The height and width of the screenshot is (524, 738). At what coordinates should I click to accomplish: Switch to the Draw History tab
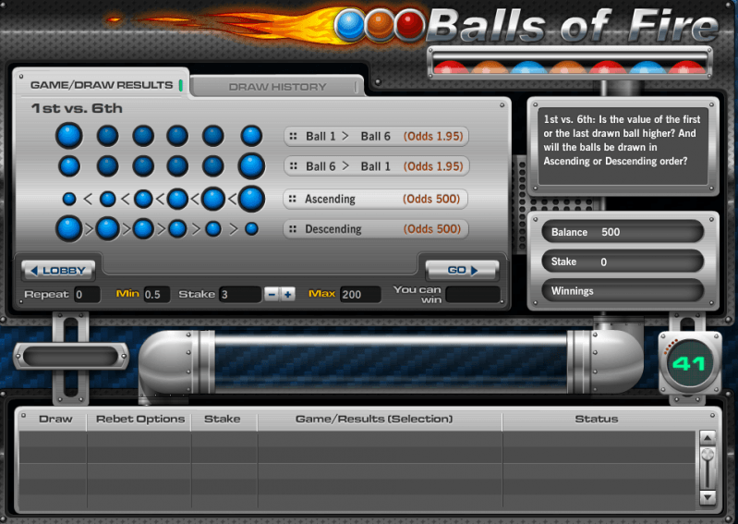click(x=277, y=87)
